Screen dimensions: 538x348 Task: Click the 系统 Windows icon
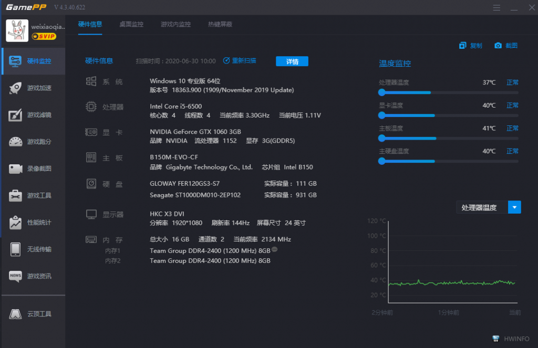[x=91, y=81]
